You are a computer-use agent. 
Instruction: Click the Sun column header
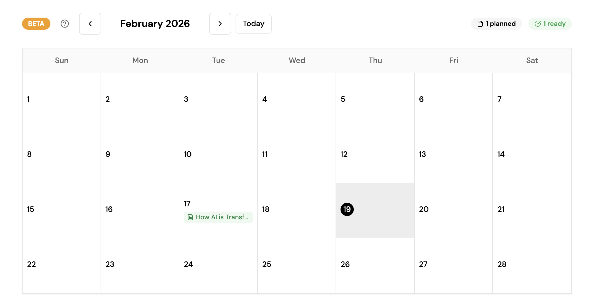[61, 61]
